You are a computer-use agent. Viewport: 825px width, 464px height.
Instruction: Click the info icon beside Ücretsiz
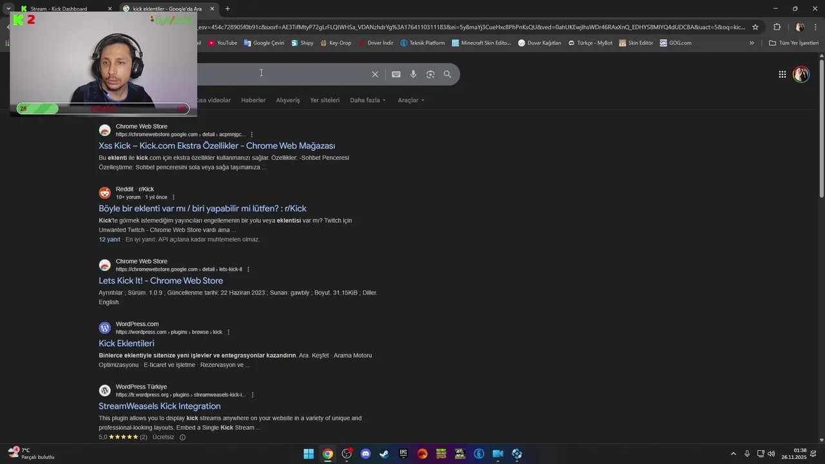coord(182,437)
